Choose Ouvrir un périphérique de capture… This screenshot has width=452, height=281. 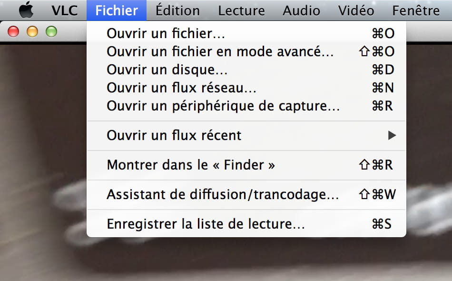tap(246, 106)
